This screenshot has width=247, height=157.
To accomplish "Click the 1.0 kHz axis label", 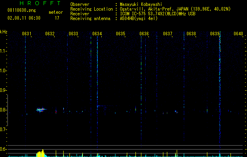I will pyautogui.click(x=3, y=71).
